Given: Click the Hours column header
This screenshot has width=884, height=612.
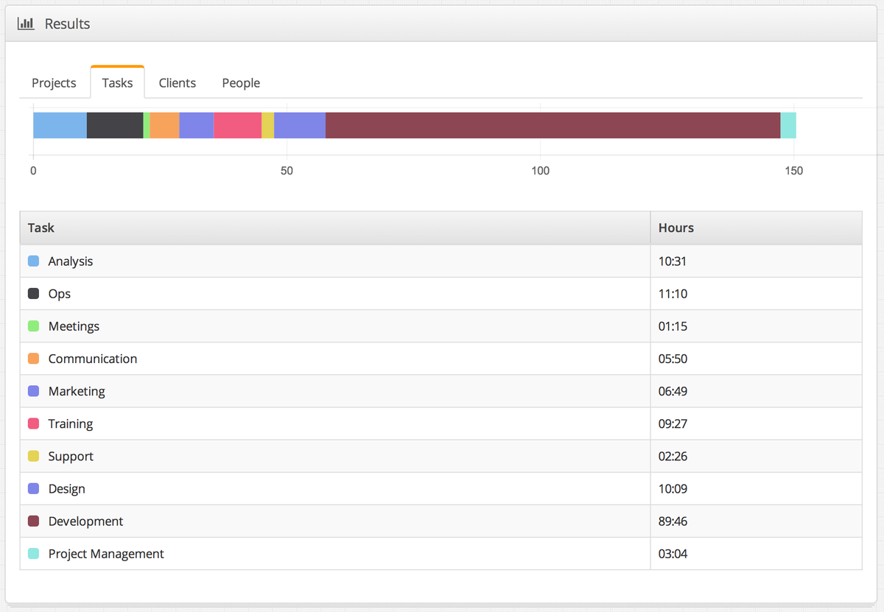Looking at the screenshot, I should 757,228.
